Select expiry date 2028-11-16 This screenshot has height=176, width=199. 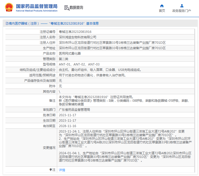[68, 126]
